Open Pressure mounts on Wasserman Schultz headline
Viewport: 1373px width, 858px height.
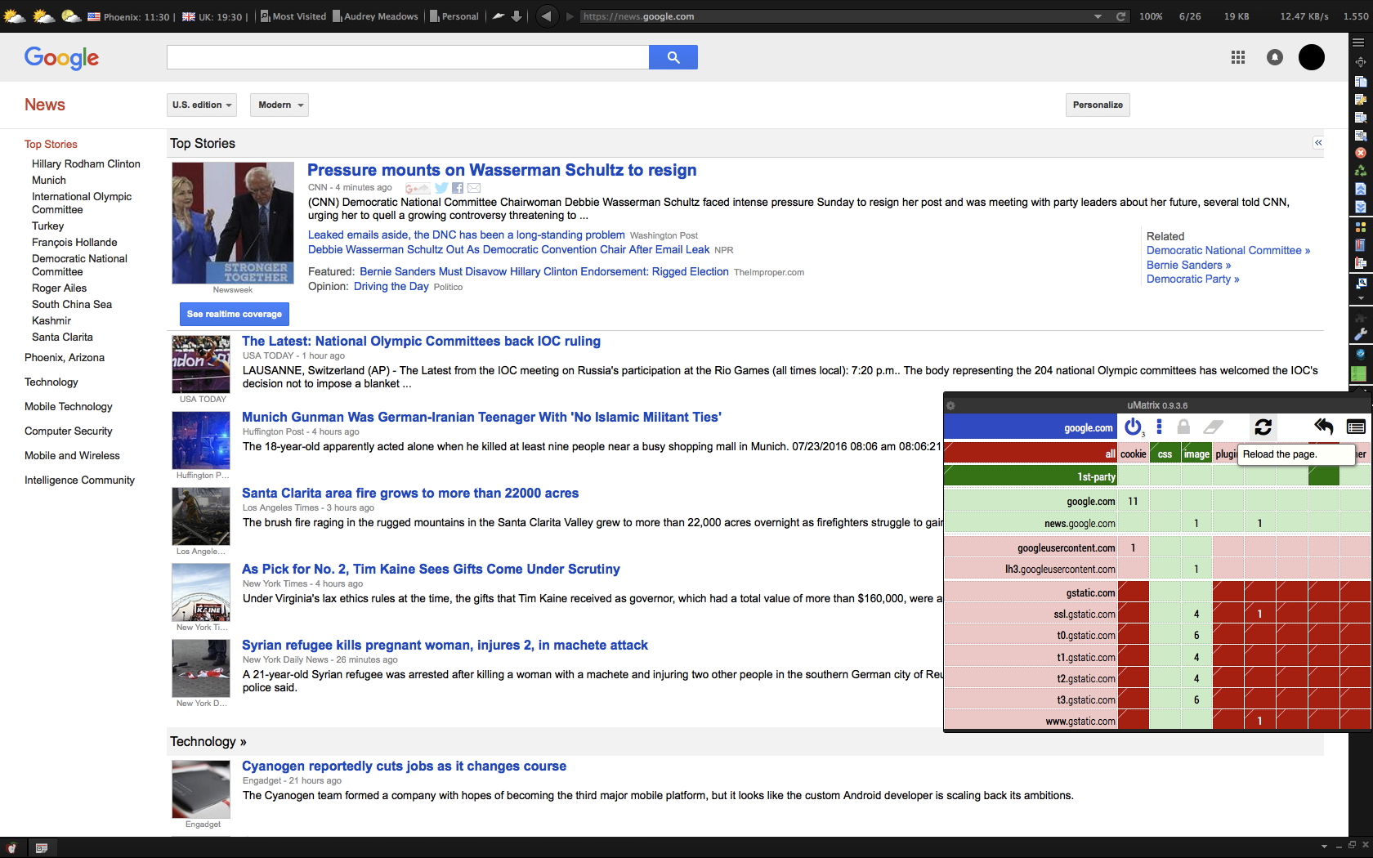502,170
